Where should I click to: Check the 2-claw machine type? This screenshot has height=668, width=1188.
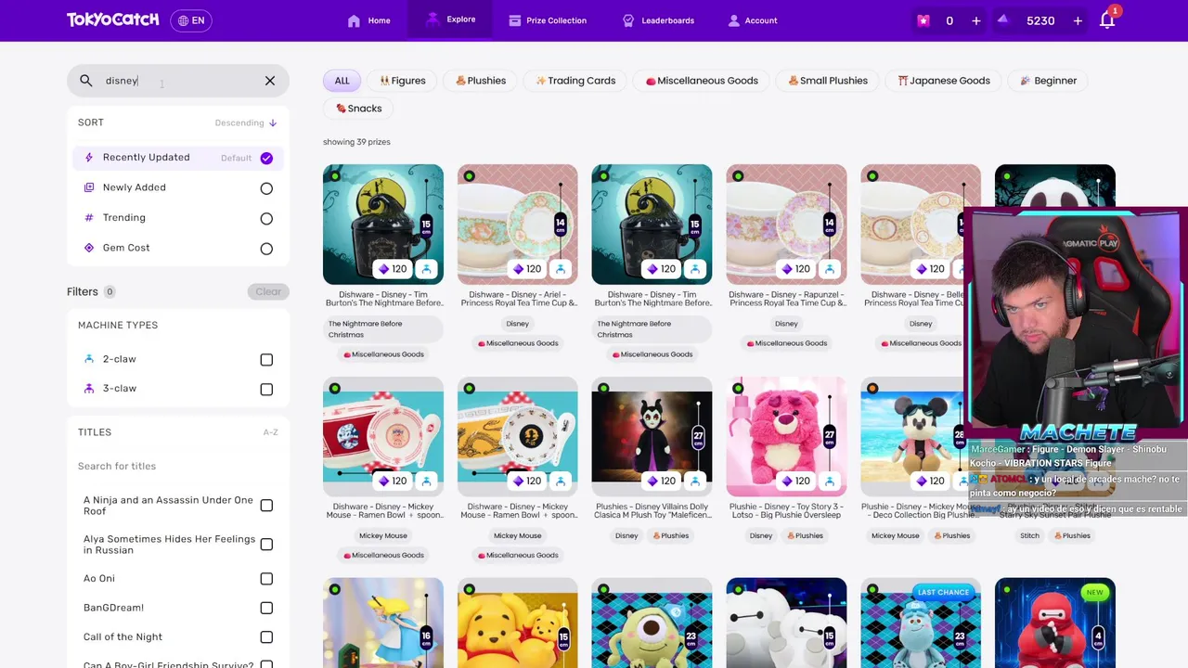266,359
